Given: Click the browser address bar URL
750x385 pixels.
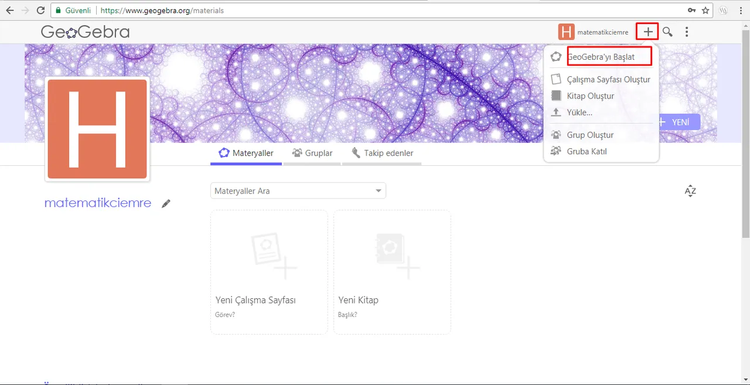Looking at the screenshot, I should click(x=161, y=11).
